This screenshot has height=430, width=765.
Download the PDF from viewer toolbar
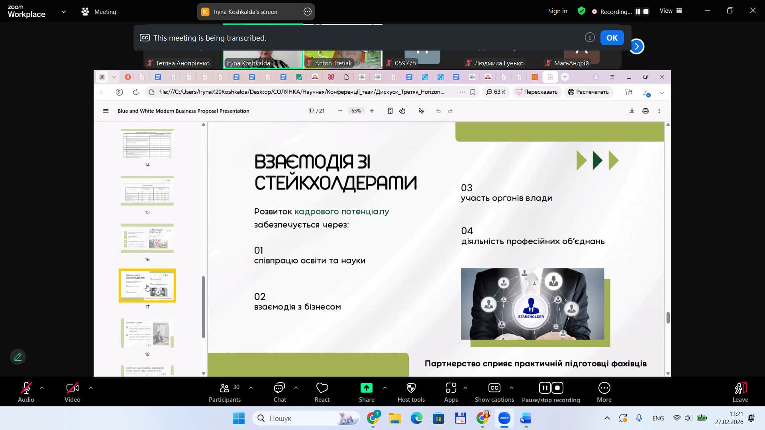coord(632,111)
